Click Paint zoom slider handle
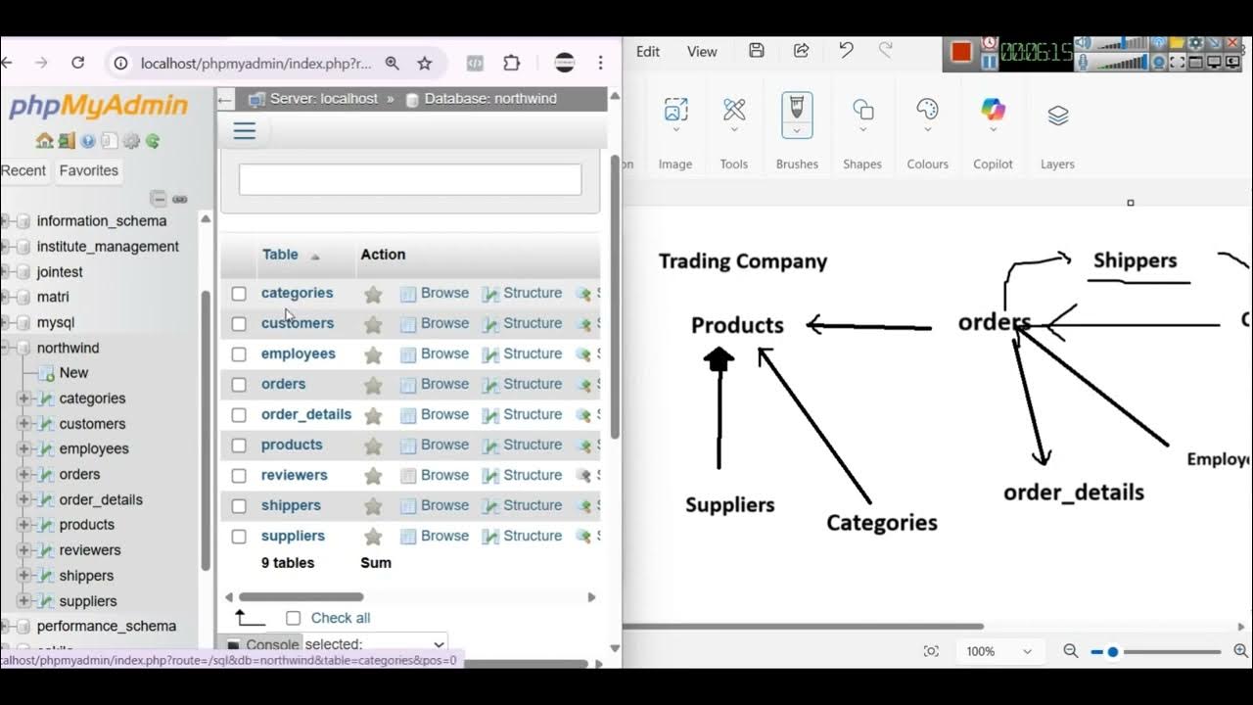Viewport: 1253px width, 705px height. coord(1113,652)
